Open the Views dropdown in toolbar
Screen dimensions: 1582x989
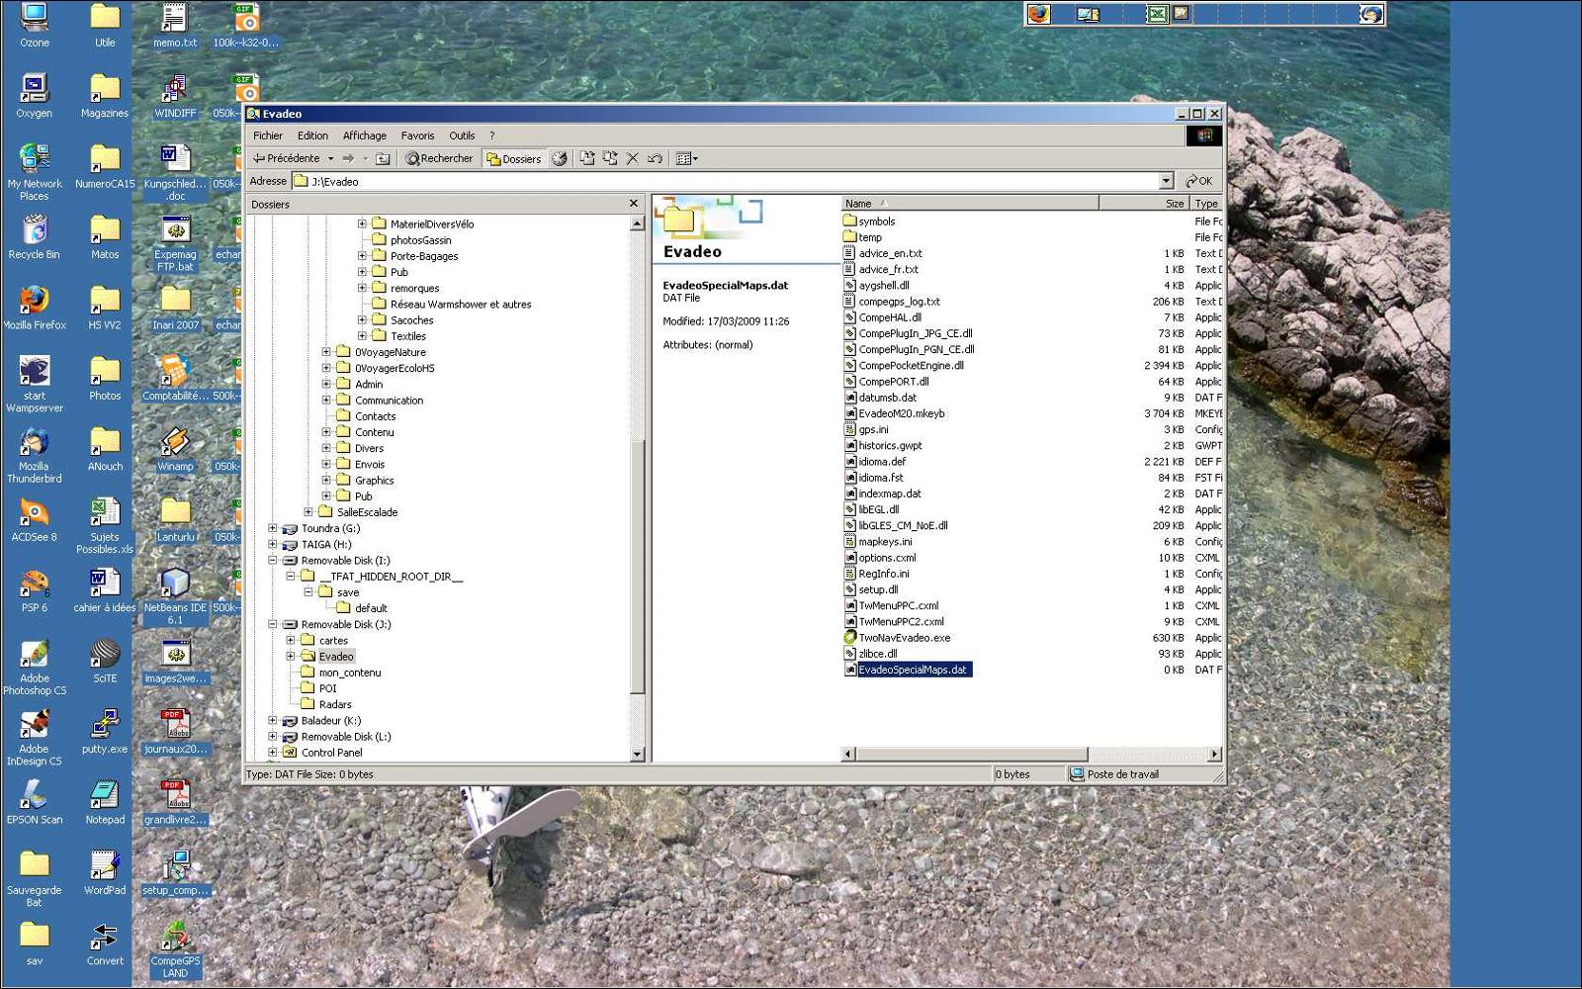tap(686, 158)
